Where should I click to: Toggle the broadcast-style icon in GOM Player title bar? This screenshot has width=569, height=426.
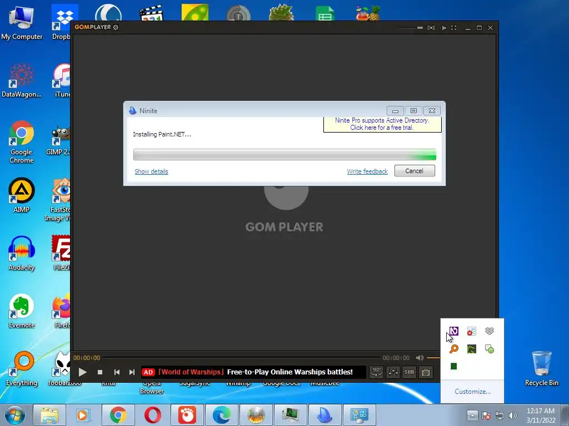(x=431, y=28)
